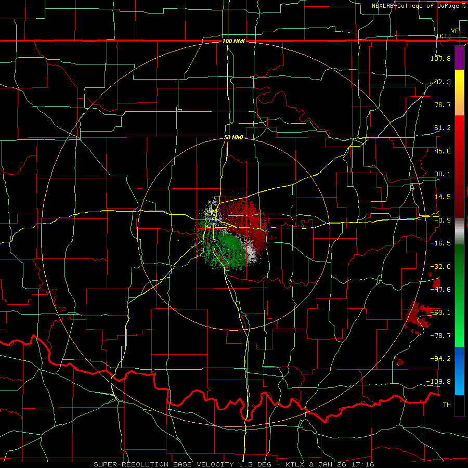Click the 14.5 velocity scale value
The image size is (468, 468).
pos(443,197)
